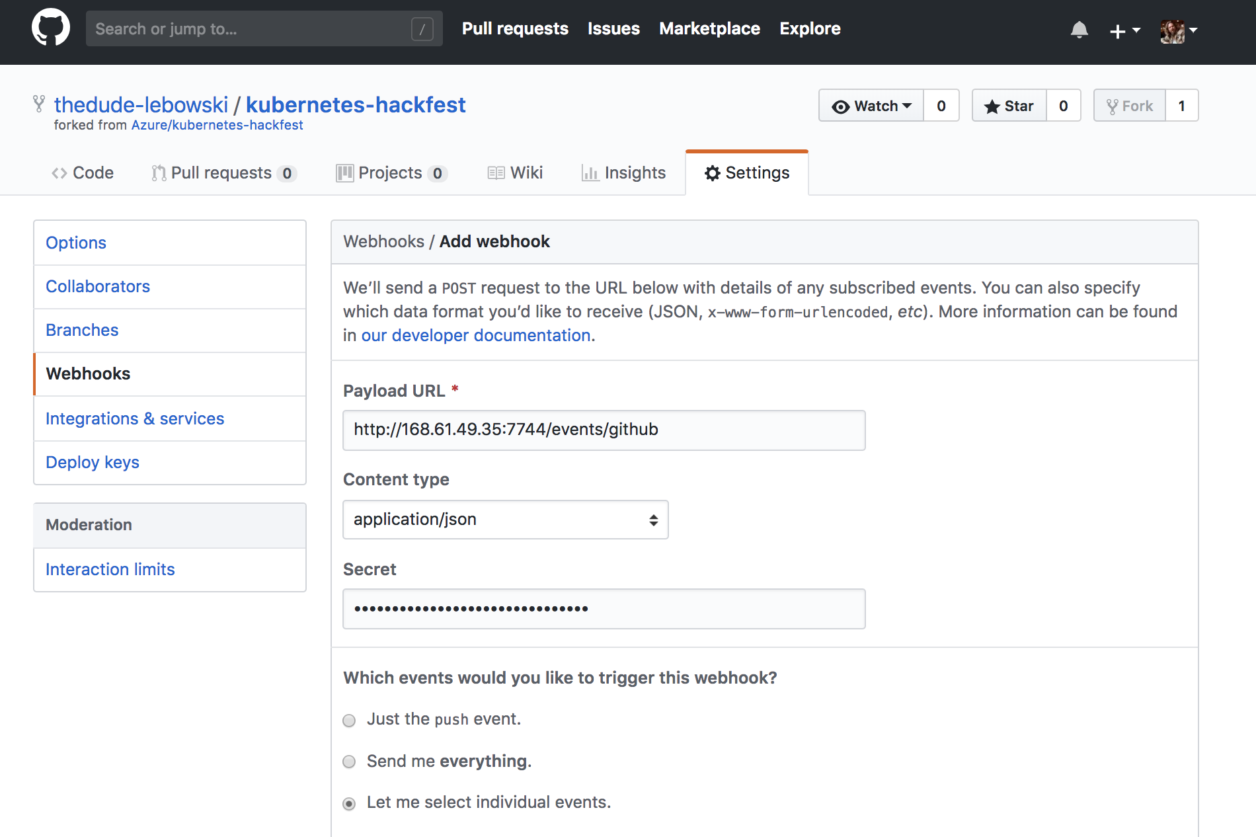The height and width of the screenshot is (837, 1256).
Task: Click the Webhooks breadcrumb link
Action: tap(383, 241)
